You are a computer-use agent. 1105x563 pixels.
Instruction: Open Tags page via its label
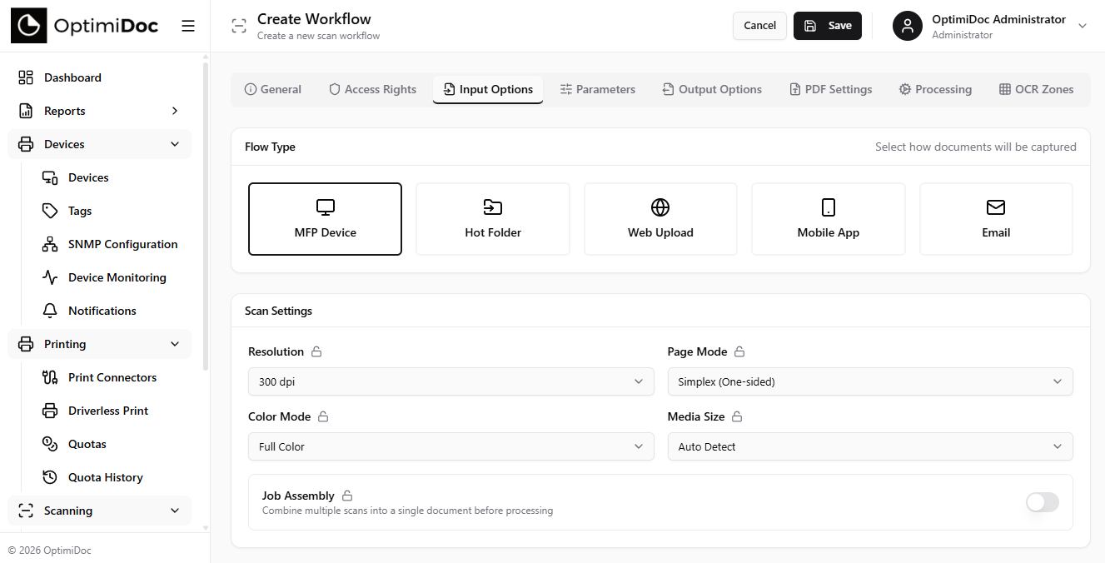point(80,211)
